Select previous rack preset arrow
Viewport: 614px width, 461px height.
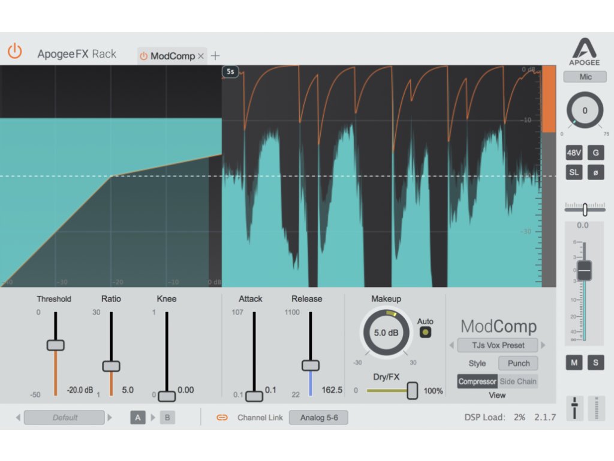18,418
